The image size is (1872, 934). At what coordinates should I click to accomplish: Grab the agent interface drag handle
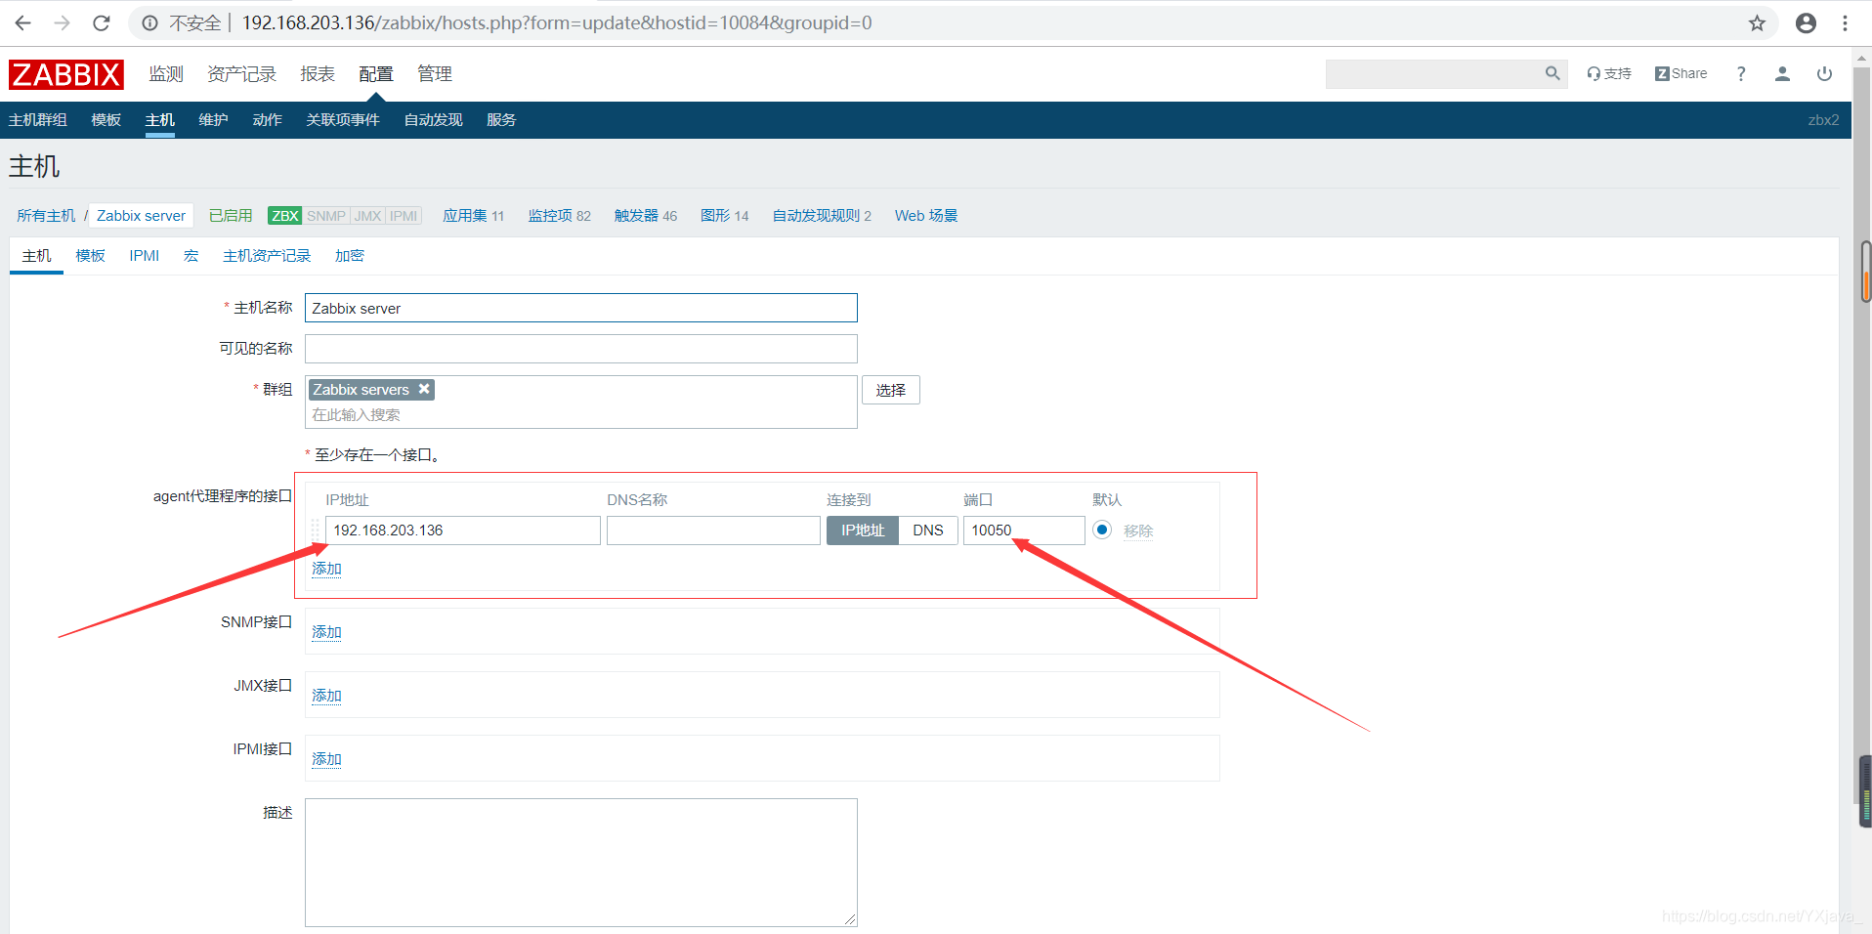tap(315, 530)
